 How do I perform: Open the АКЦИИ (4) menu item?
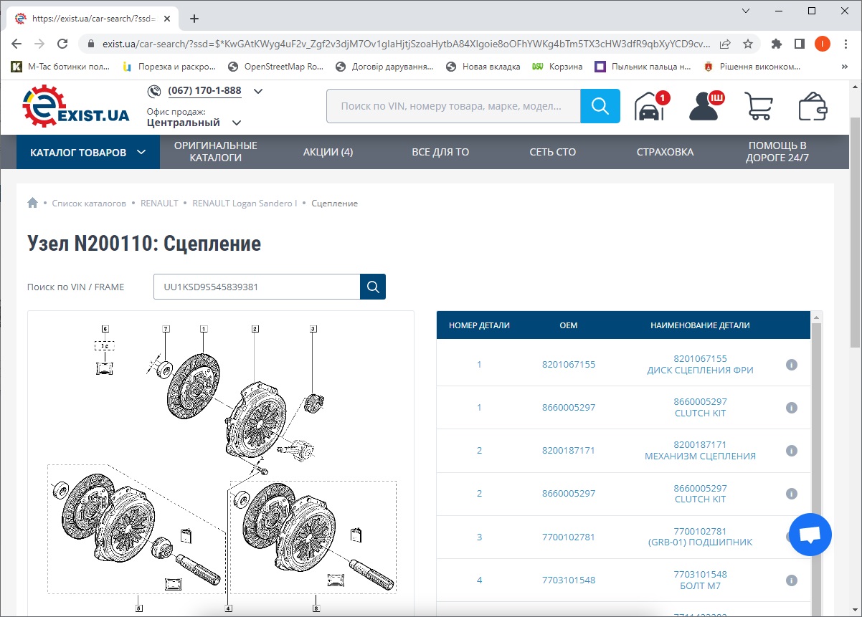[x=328, y=152]
